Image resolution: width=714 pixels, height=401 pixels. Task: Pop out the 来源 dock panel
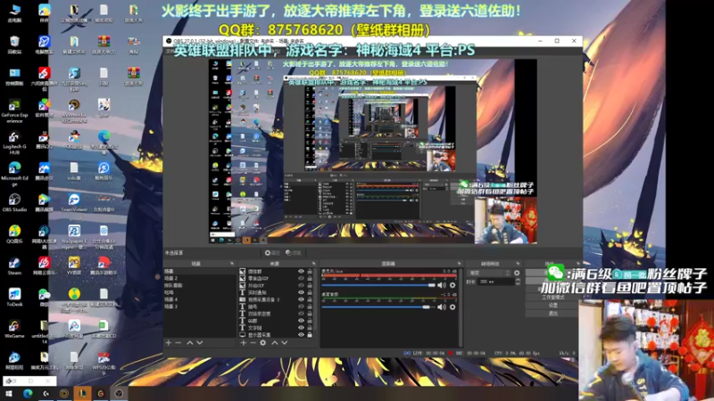pyautogui.click(x=313, y=264)
